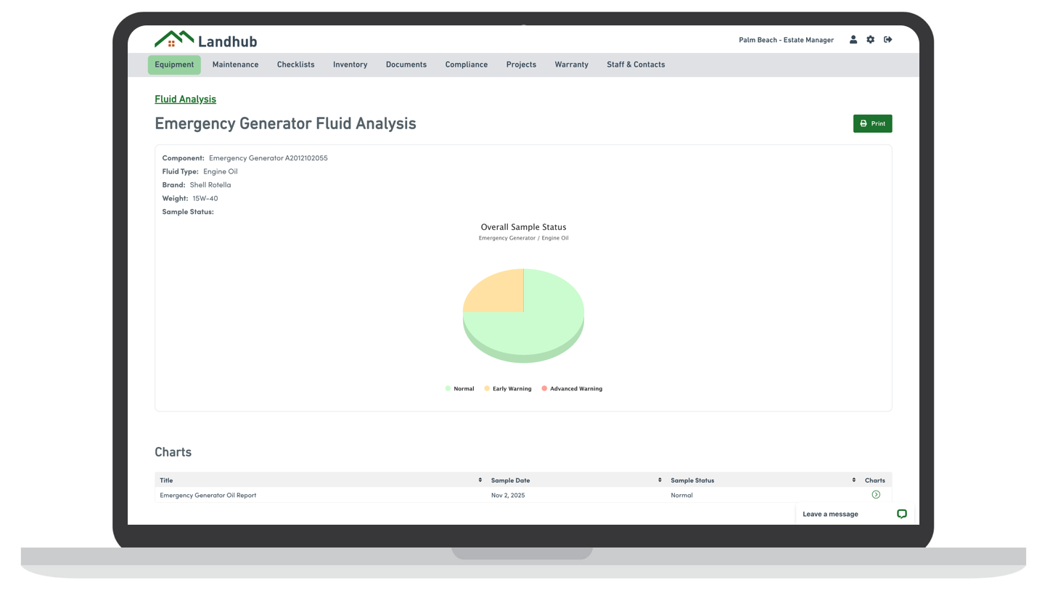Sort table by Sample Status column
The height and width of the screenshot is (598, 1050).
853,480
